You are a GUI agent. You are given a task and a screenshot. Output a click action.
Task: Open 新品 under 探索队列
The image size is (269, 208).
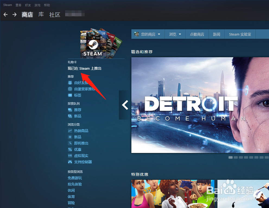pos(78,116)
